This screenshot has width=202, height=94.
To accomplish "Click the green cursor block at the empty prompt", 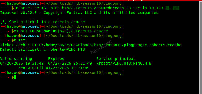I will click(x=15, y=77).
